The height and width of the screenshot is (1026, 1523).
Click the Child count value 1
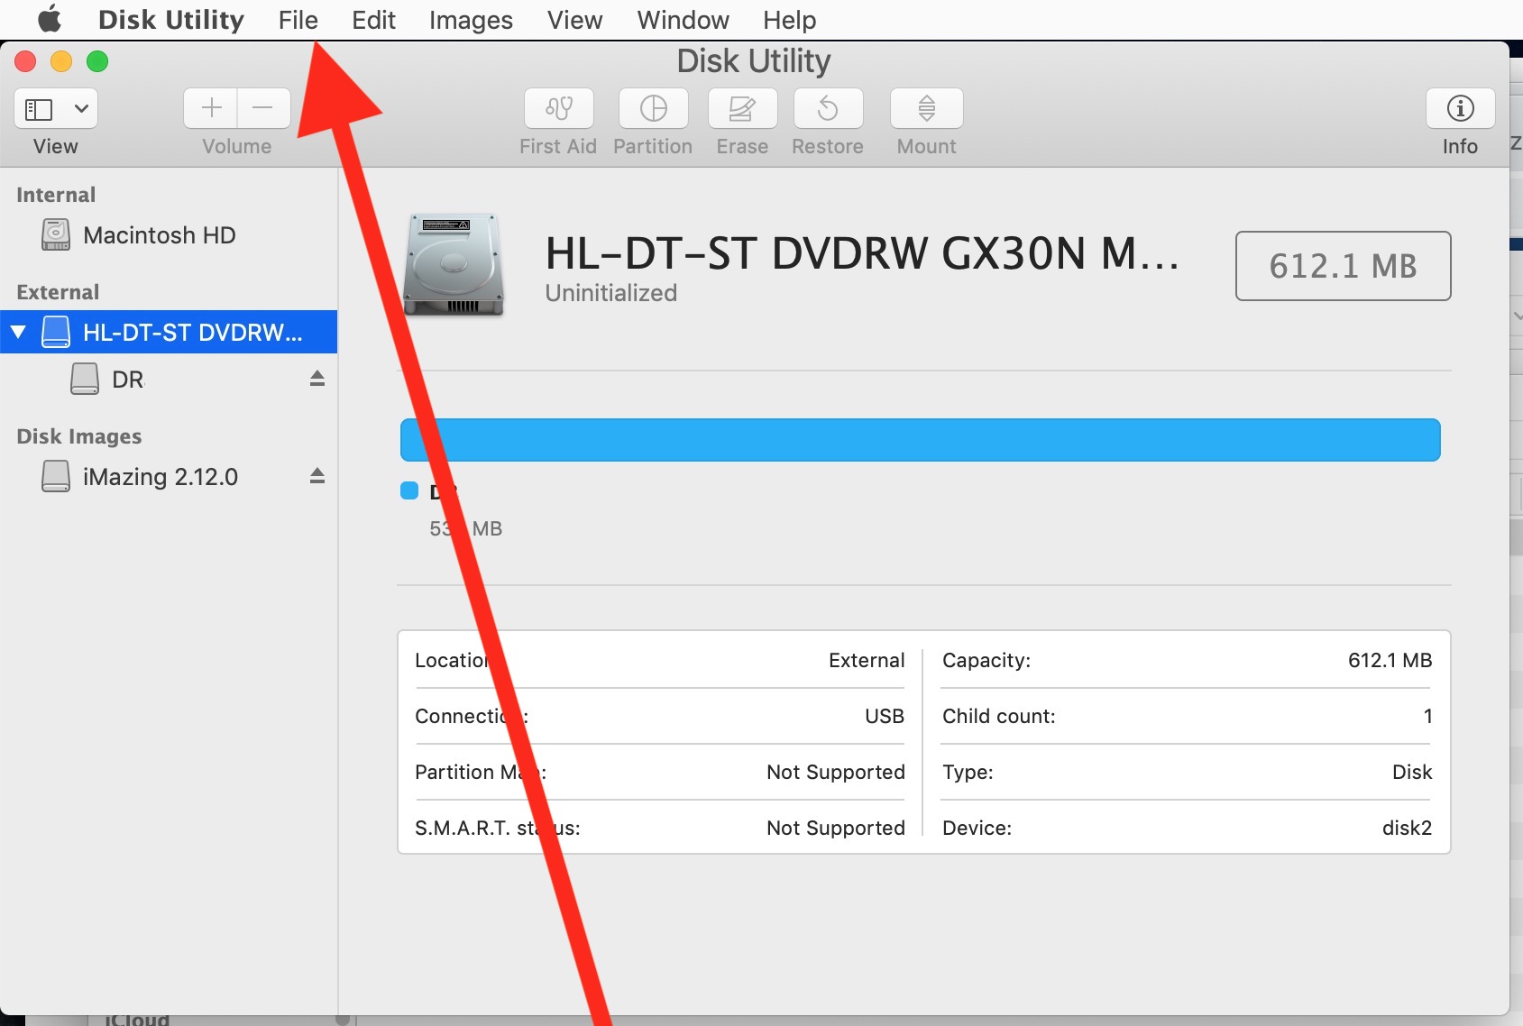coord(1427,716)
